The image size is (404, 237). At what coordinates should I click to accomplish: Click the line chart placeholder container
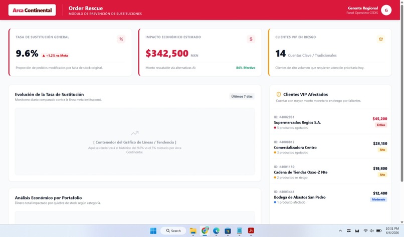click(x=134, y=141)
